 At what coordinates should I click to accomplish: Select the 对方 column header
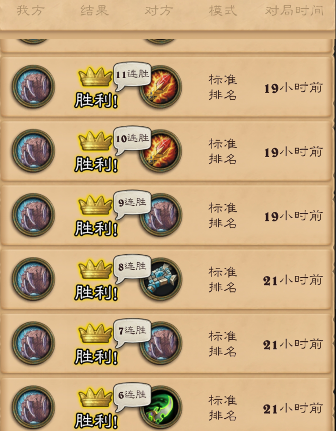pos(158,11)
